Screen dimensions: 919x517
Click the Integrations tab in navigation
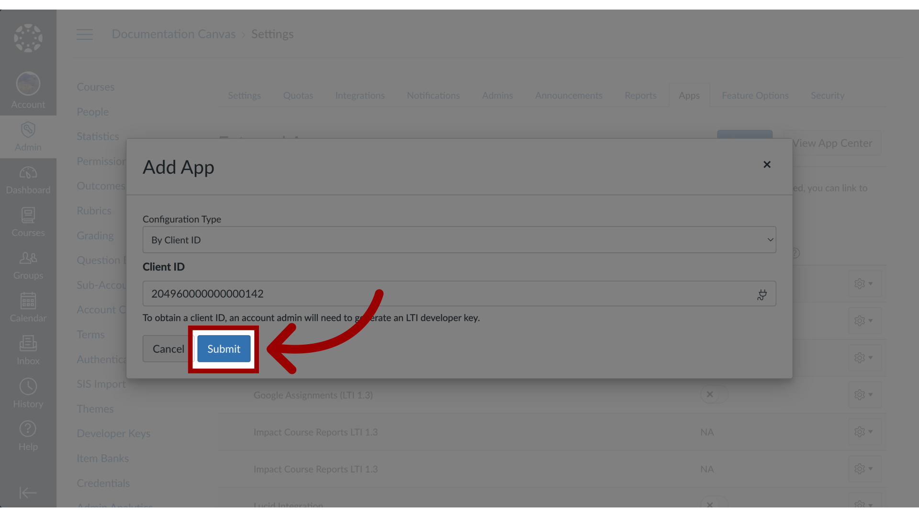pos(360,95)
